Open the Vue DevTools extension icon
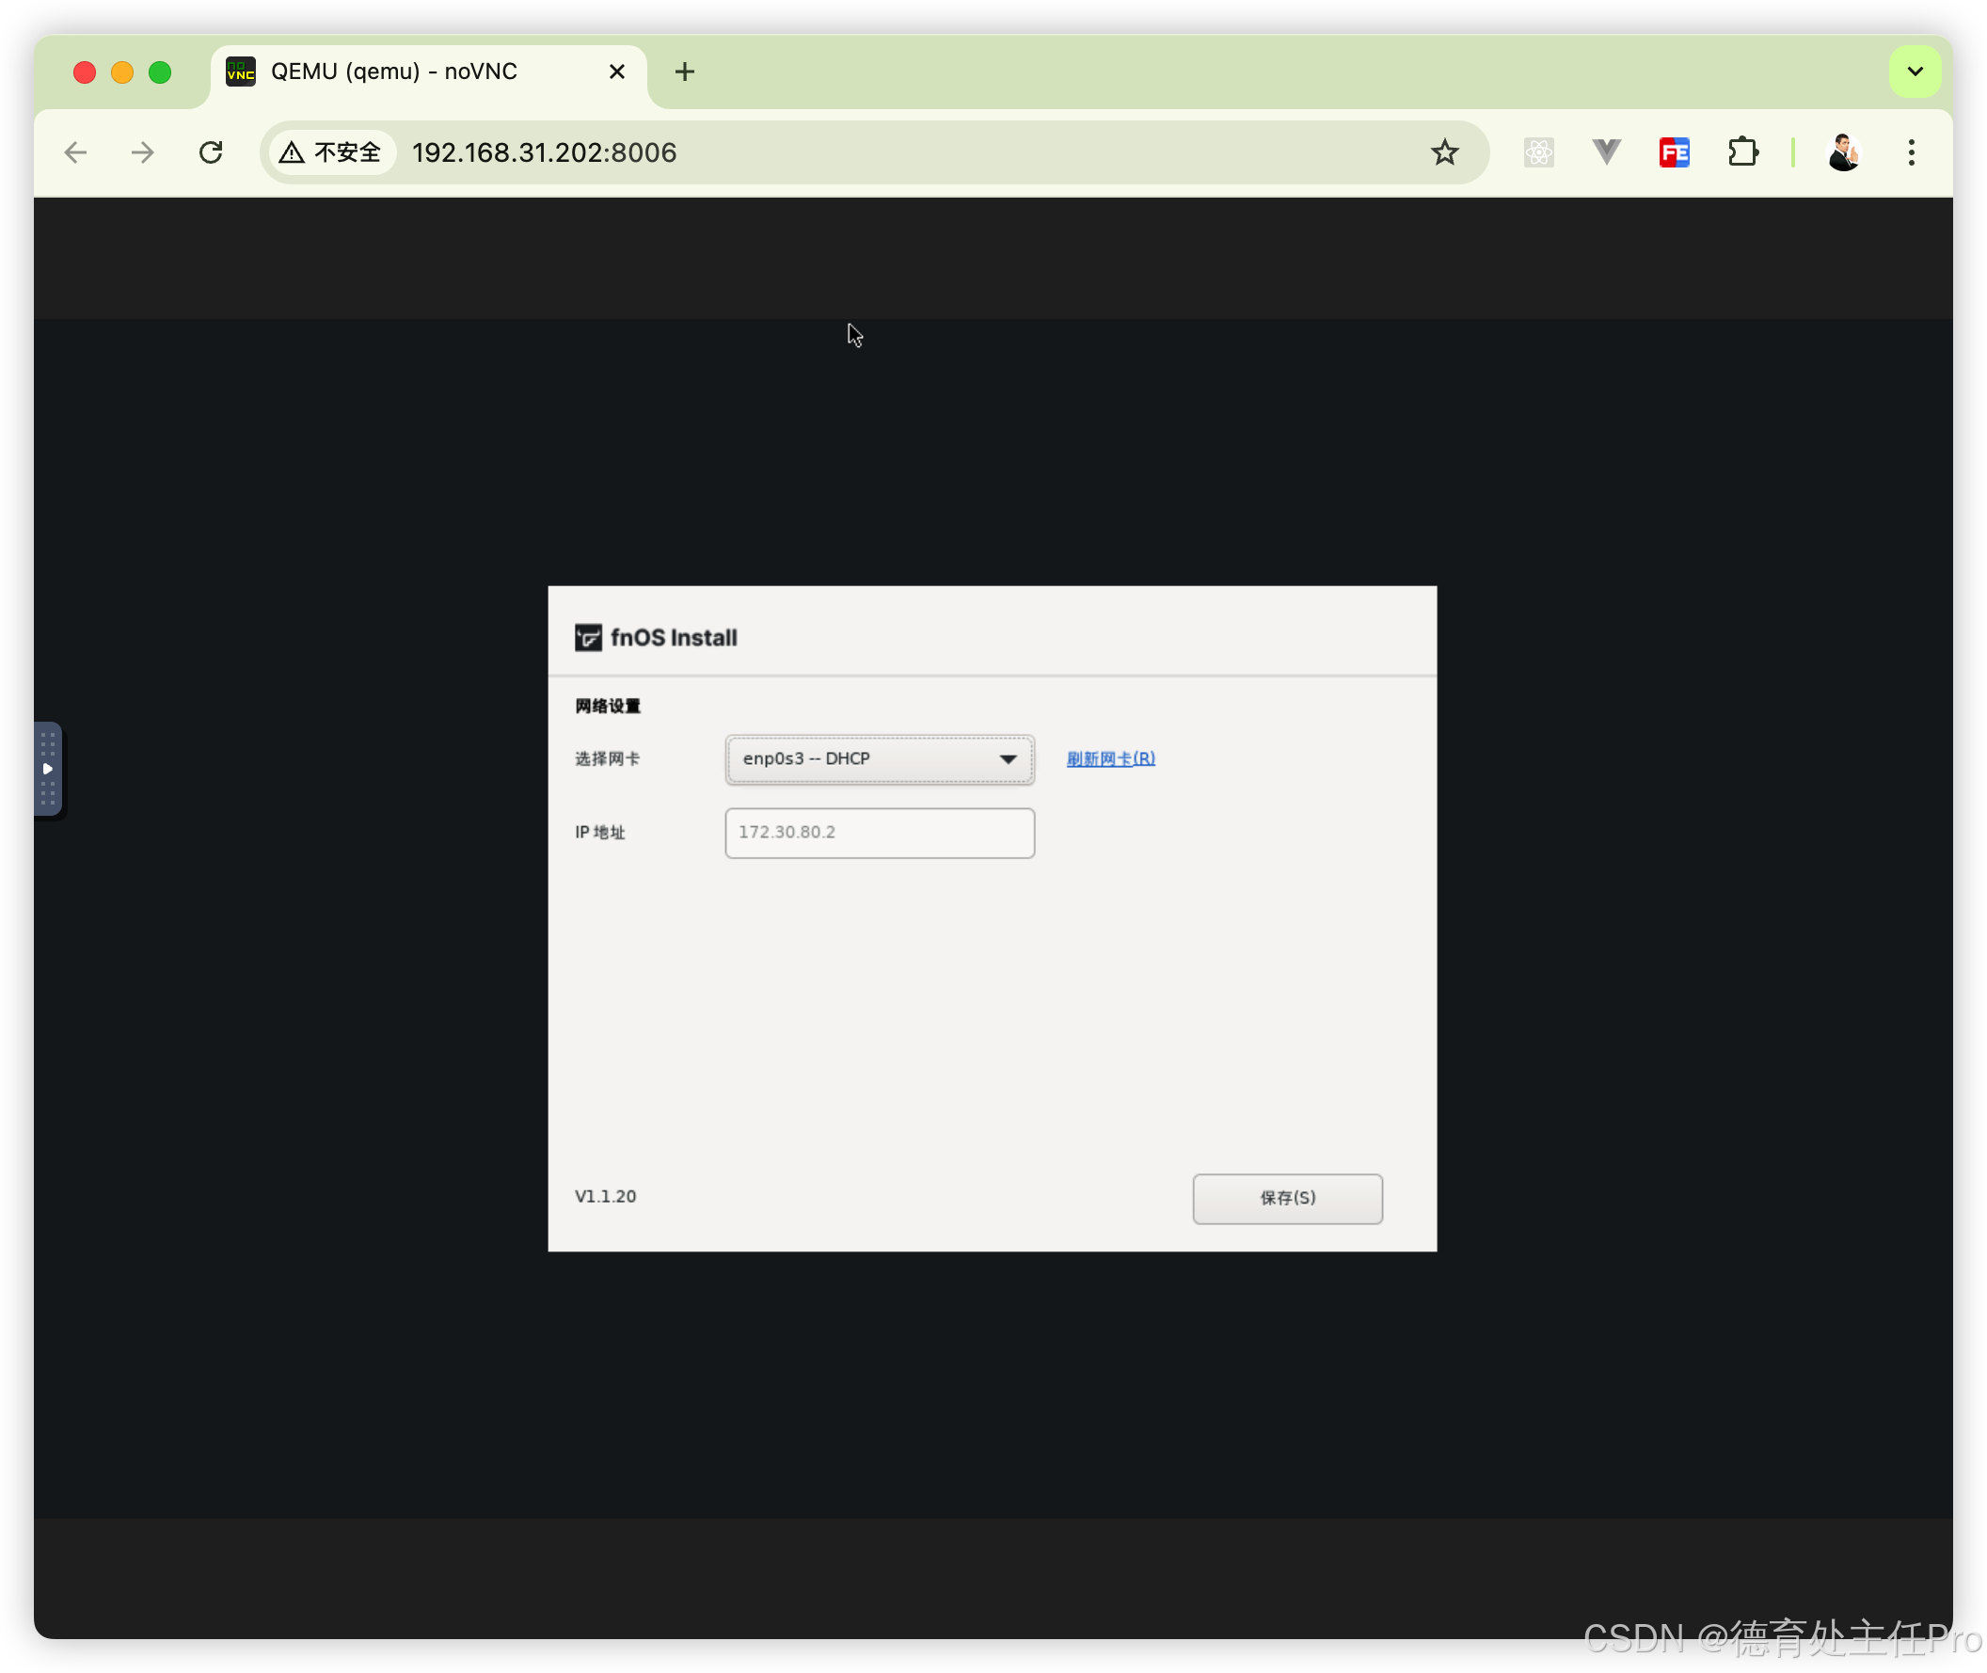This screenshot has height=1673, width=1987. [x=1606, y=152]
